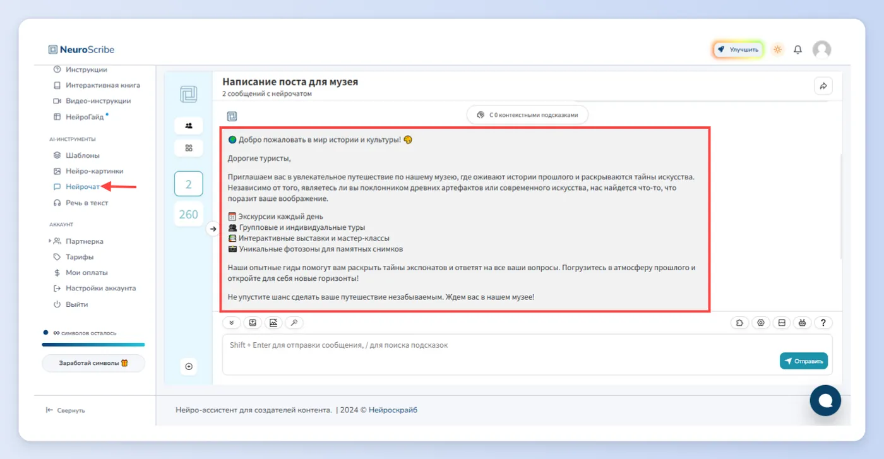Image resolution: width=884 pixels, height=459 pixels.
Task: Send the message with Отправить
Action: click(x=804, y=361)
